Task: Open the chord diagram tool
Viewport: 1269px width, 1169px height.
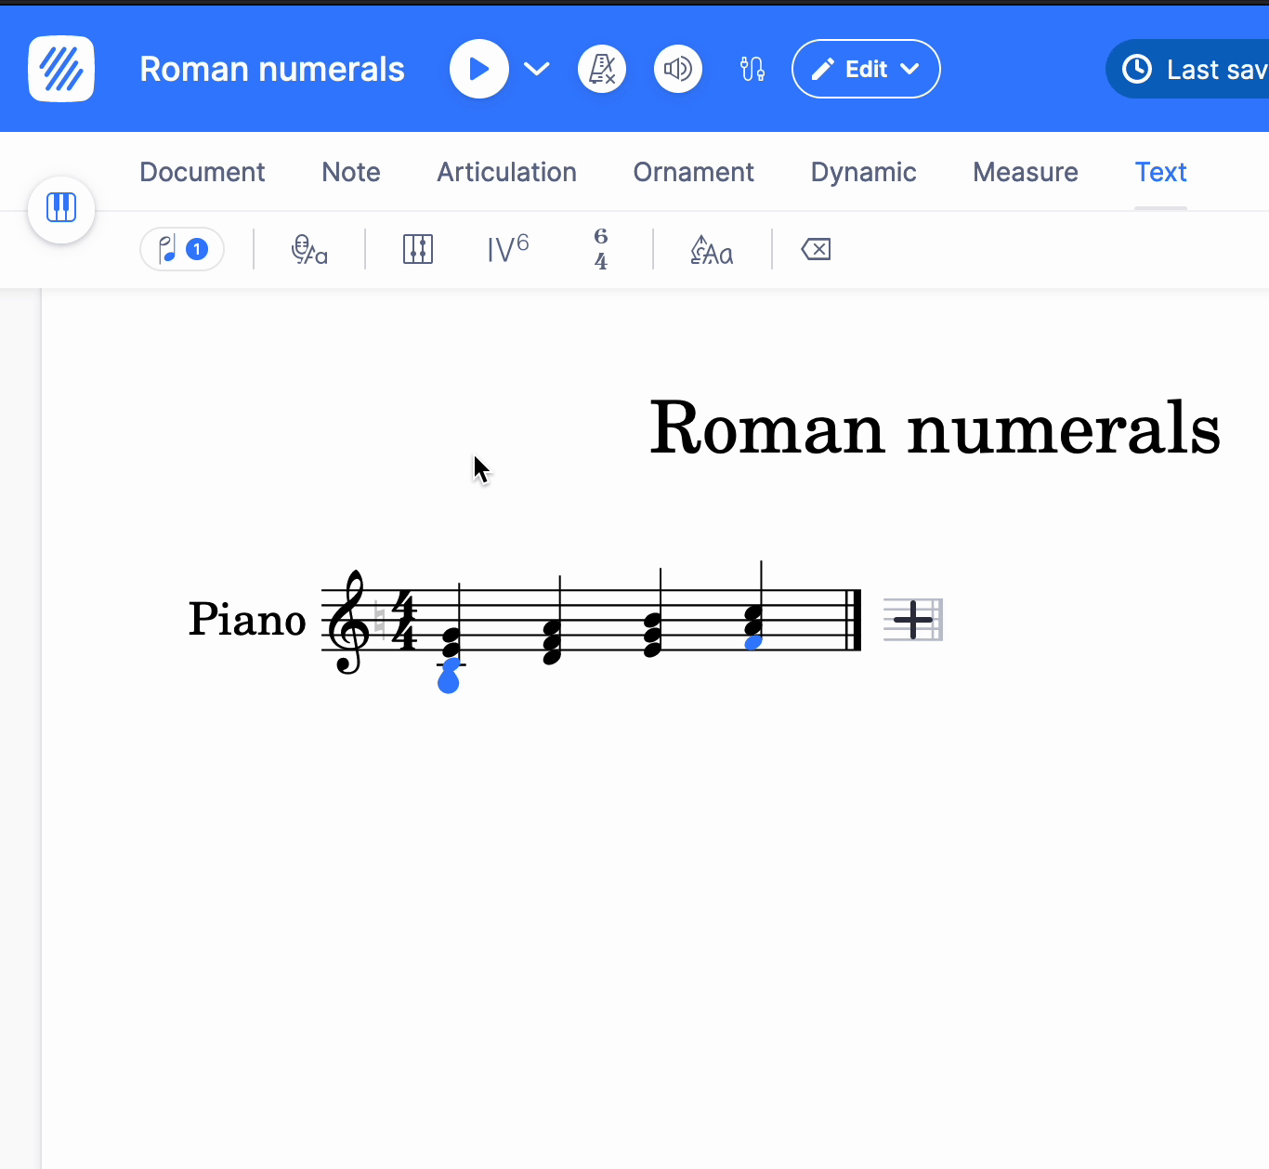Action: pos(418,249)
